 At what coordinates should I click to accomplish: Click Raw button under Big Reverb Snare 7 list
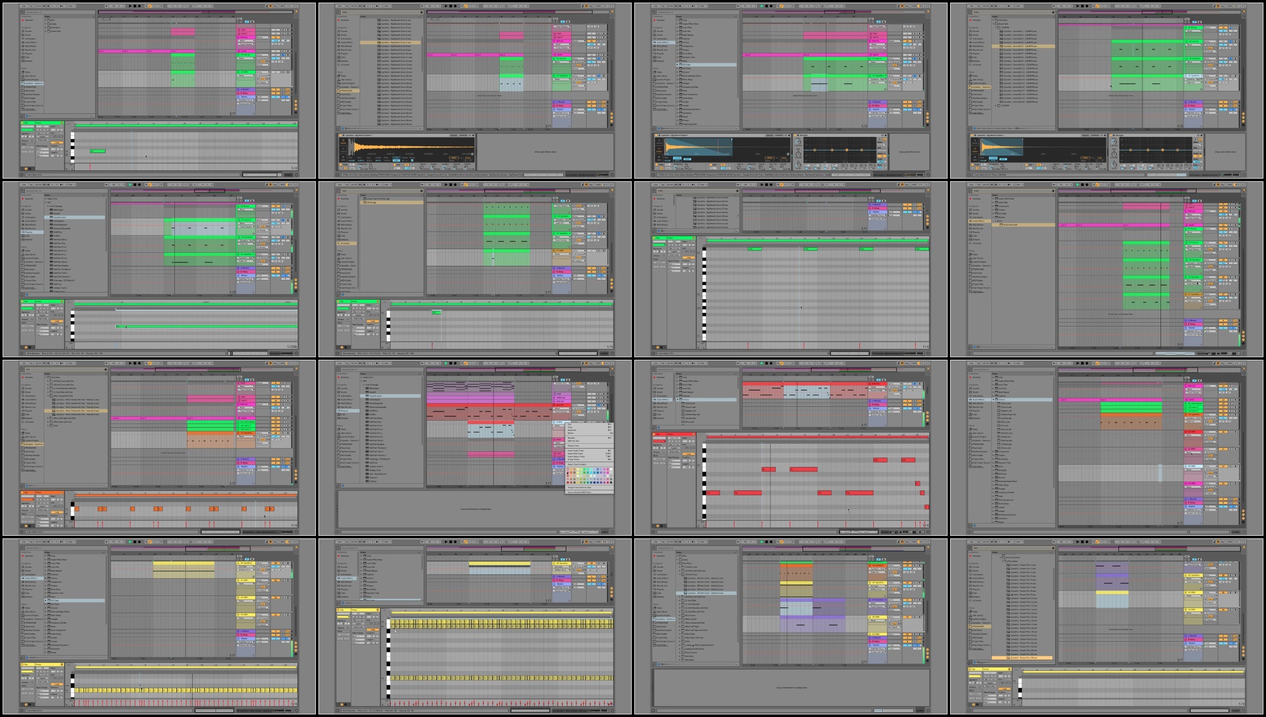coord(420,128)
